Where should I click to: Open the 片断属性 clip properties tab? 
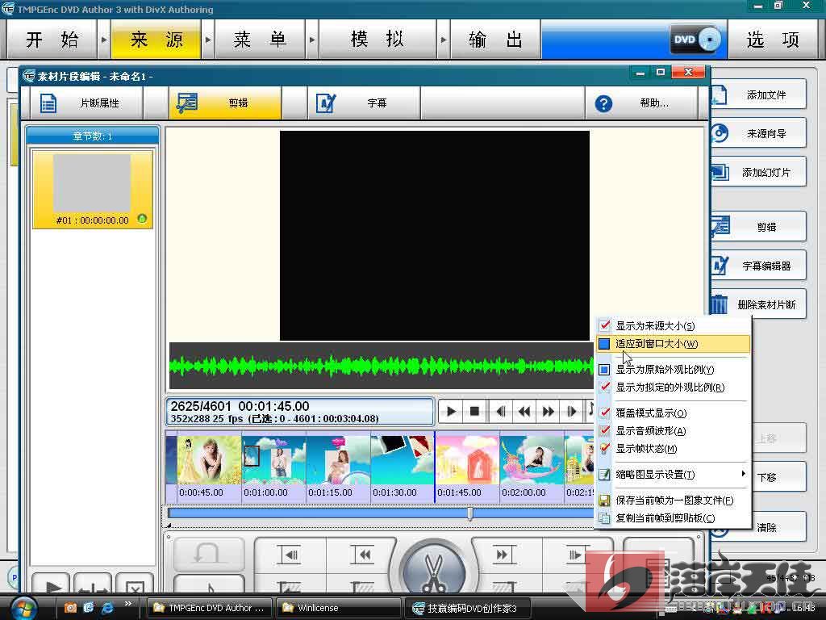tap(86, 103)
